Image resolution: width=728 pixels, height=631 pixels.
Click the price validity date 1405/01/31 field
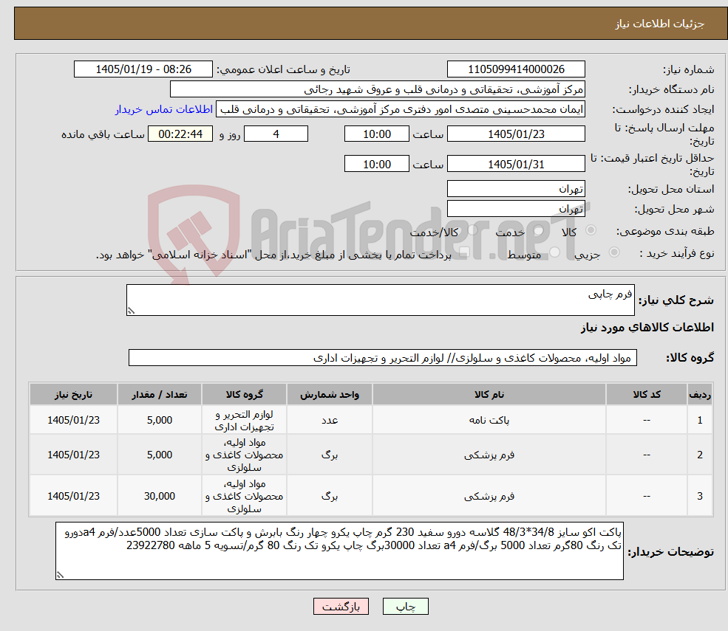516,164
